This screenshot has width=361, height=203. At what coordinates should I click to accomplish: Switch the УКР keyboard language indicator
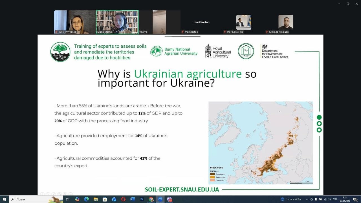(x=335, y=199)
